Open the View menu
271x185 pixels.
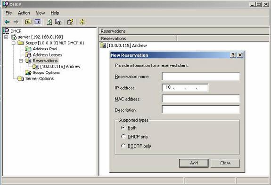point(40,13)
